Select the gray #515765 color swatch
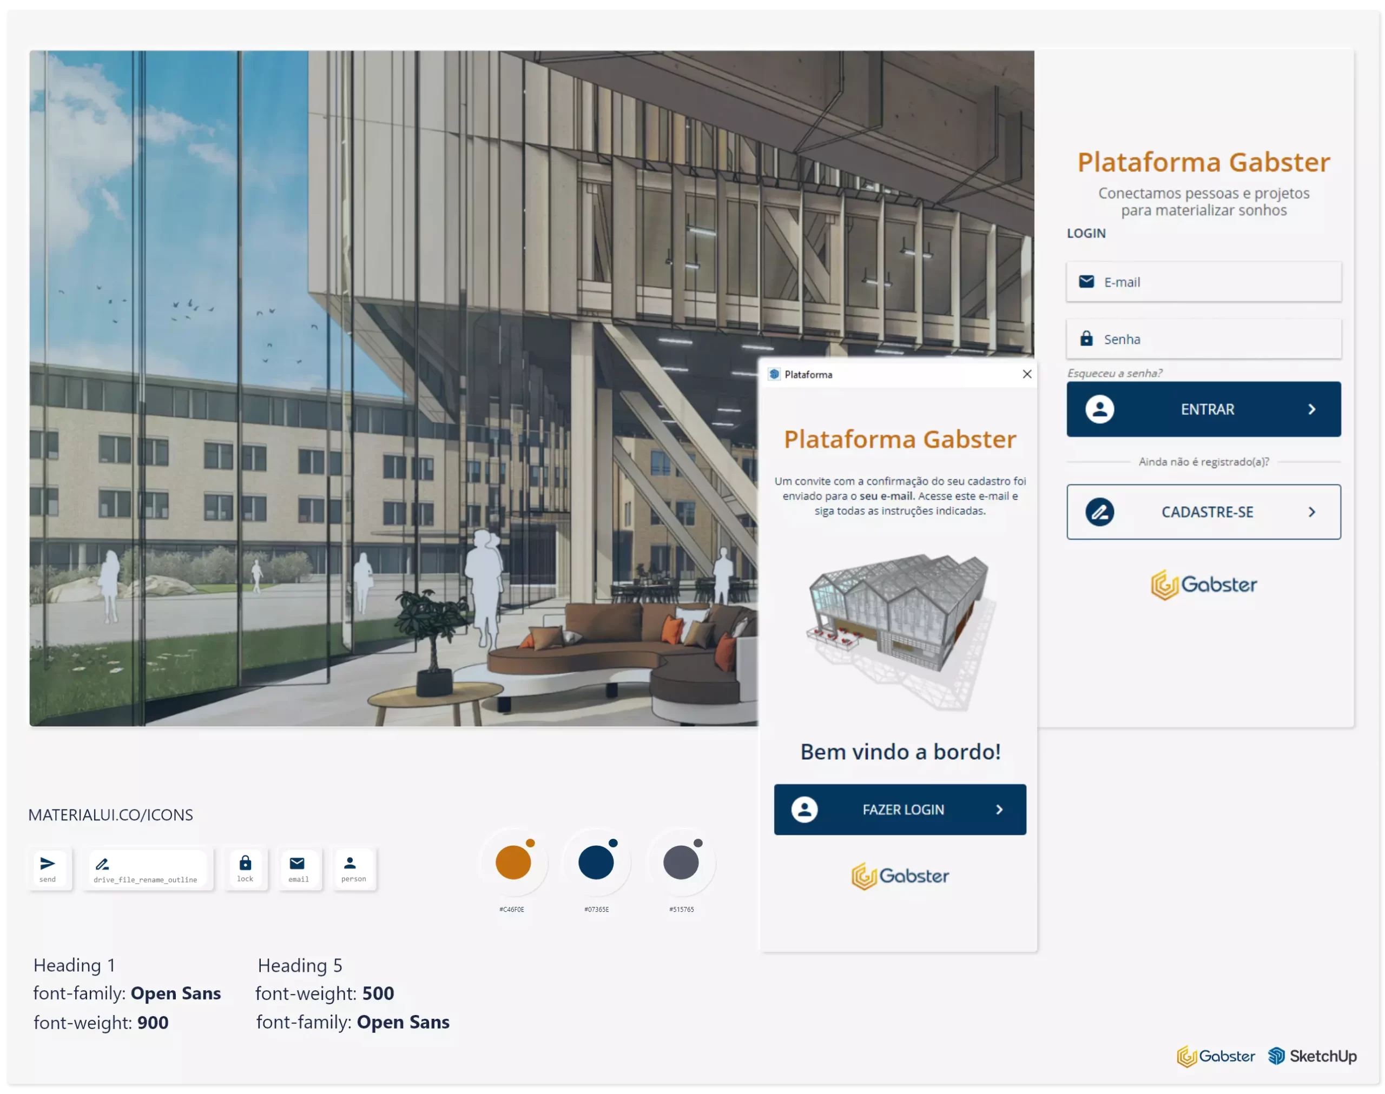Image resolution: width=1385 pixels, height=1094 pixels. tap(681, 862)
